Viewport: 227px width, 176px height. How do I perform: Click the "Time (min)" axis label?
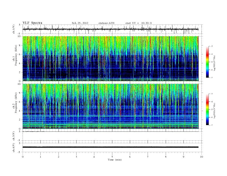(115, 160)
